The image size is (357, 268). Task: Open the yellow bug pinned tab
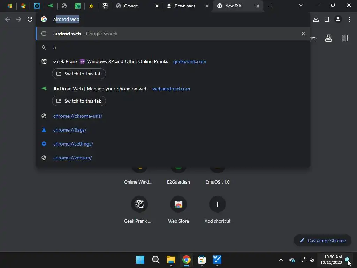(91, 6)
